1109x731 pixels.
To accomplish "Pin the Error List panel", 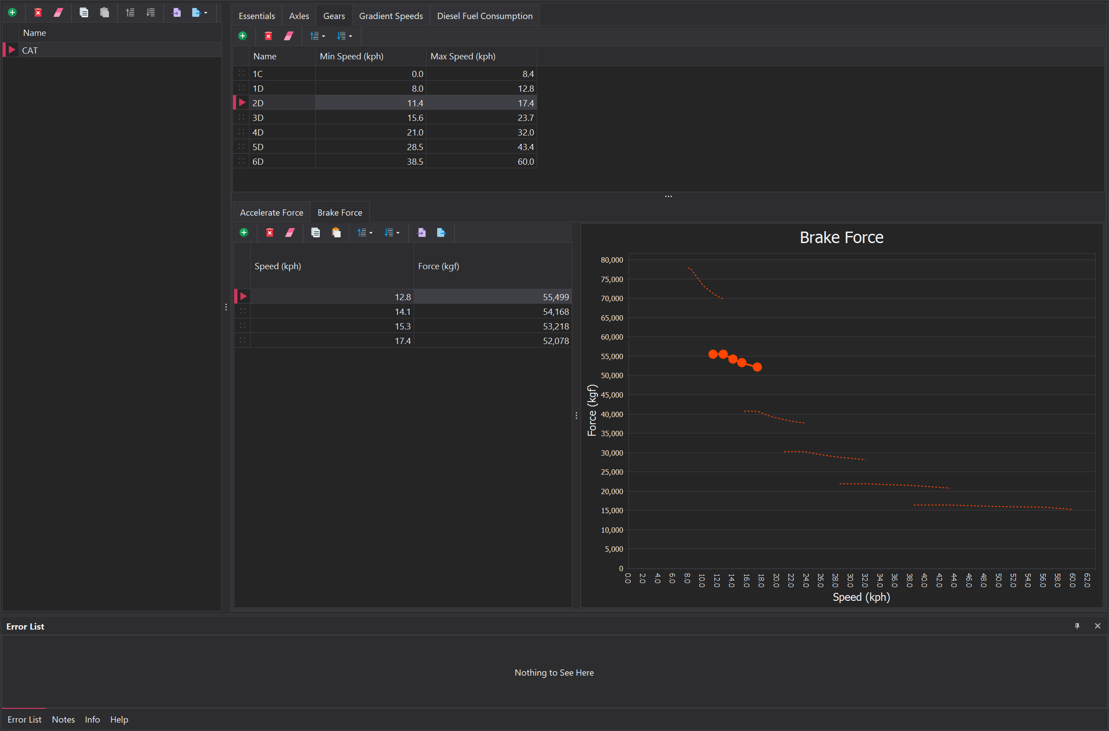I will click(x=1077, y=626).
